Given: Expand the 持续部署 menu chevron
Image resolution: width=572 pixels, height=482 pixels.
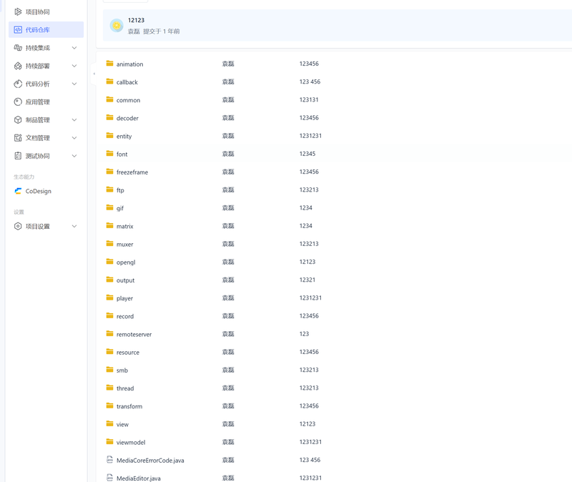Looking at the screenshot, I should coord(74,66).
